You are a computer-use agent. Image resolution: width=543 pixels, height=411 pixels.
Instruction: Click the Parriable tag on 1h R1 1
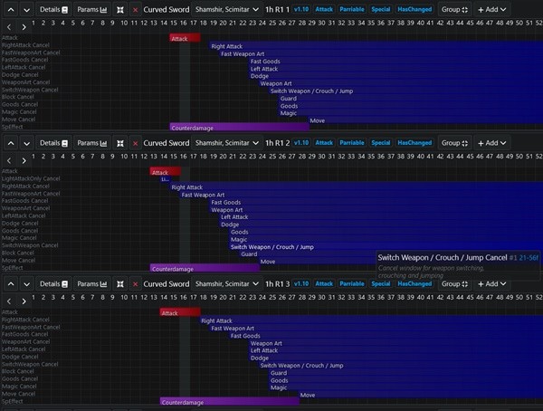(352, 9)
